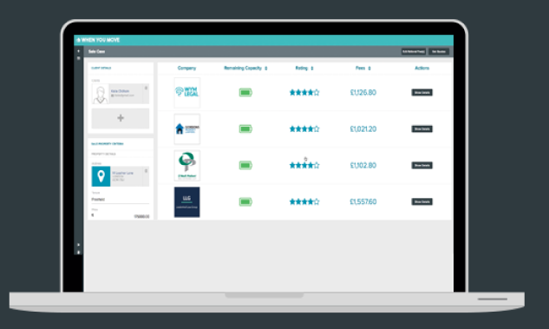549x329 pixels.
Task: Sort the table by Rating
Action: click(x=312, y=69)
